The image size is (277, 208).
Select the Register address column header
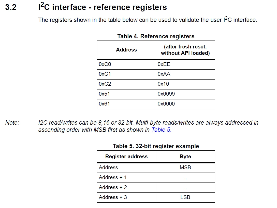(x=126, y=157)
